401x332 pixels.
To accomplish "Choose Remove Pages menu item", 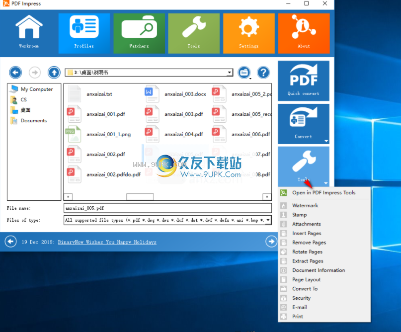I will pyautogui.click(x=324, y=243).
